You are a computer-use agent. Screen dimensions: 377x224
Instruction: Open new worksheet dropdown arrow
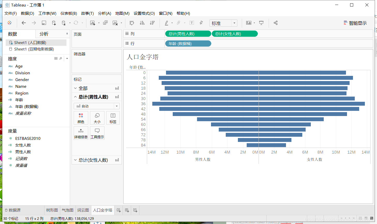[x=99, y=23]
